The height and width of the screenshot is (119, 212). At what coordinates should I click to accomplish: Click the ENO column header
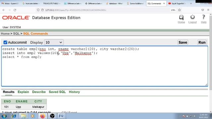tap(7, 101)
